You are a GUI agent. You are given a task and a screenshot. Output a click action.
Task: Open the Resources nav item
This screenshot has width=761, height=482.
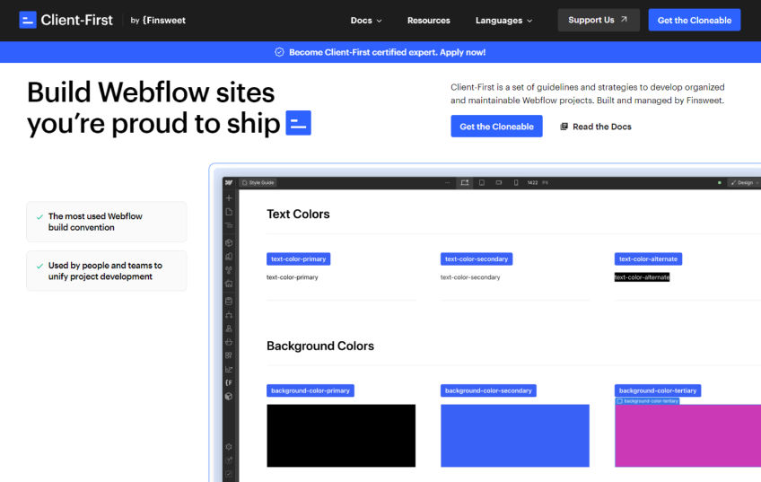429,21
